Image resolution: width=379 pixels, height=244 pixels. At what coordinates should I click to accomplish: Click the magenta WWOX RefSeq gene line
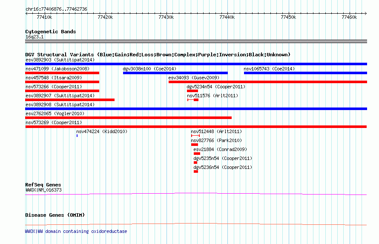pyautogui.click(x=196, y=194)
